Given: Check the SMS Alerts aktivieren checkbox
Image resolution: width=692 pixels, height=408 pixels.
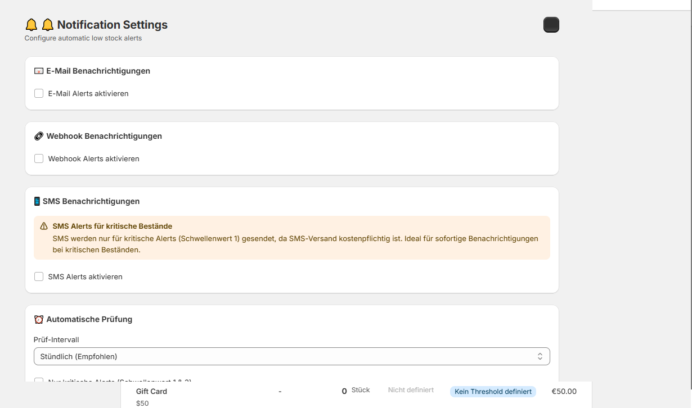Looking at the screenshot, I should [x=39, y=276].
